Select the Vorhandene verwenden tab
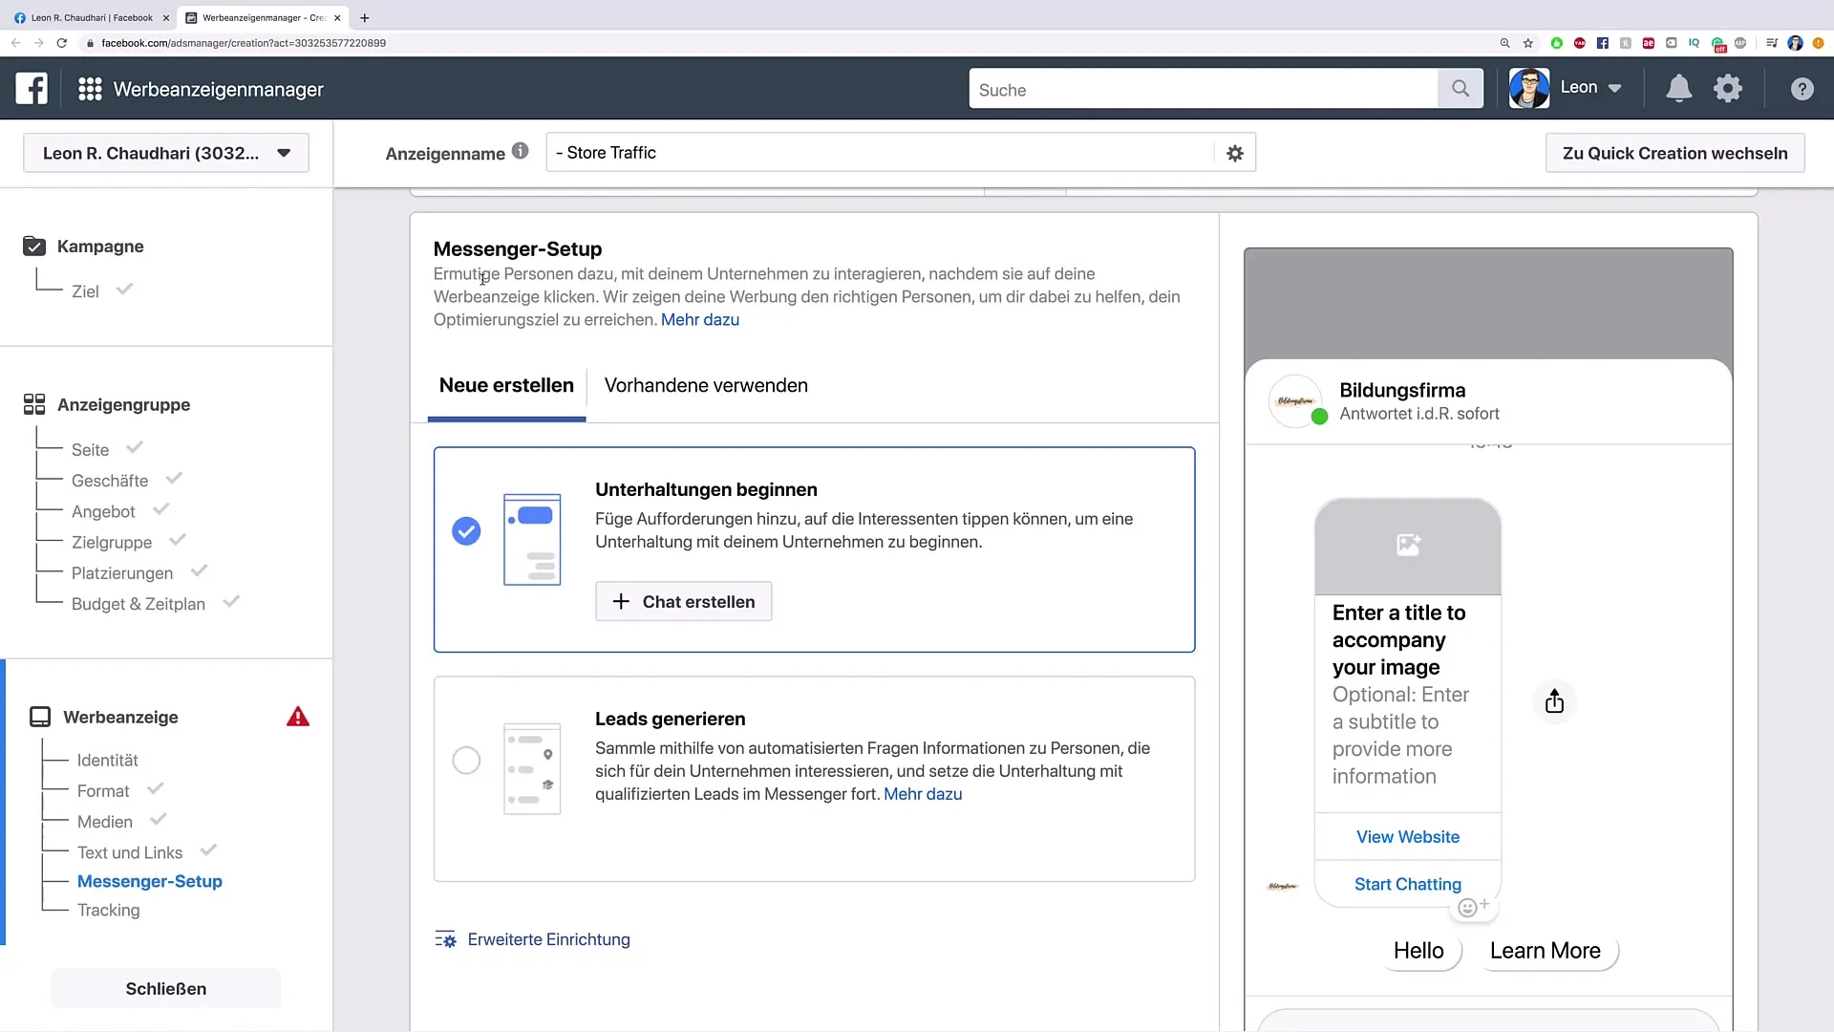Viewport: 1834px width, 1032px height. click(x=705, y=386)
